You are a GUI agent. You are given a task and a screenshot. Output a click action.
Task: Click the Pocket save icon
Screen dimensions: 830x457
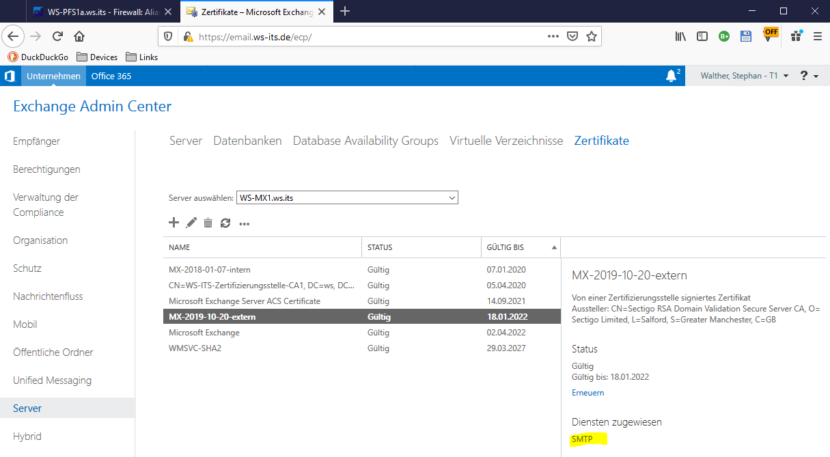[x=572, y=36]
